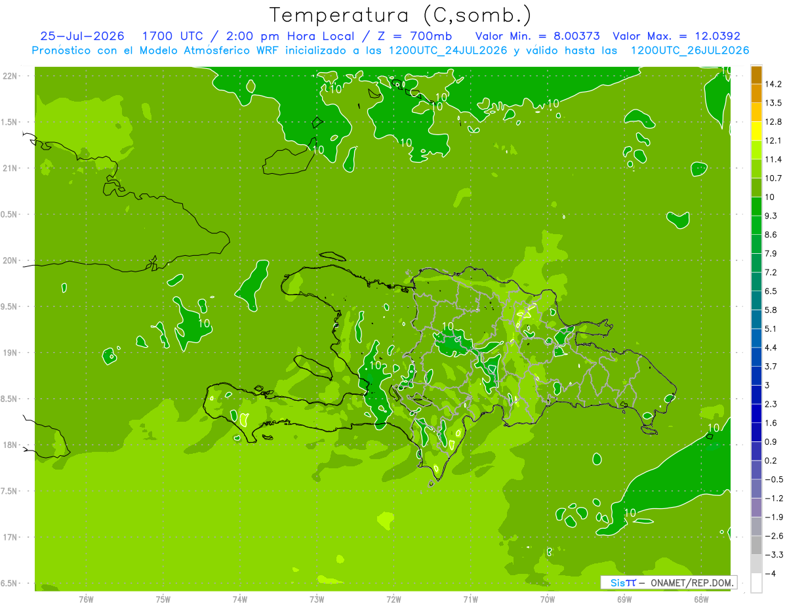Click the '19N' latitude axis label
This screenshot has height=608, width=787.
point(10,353)
